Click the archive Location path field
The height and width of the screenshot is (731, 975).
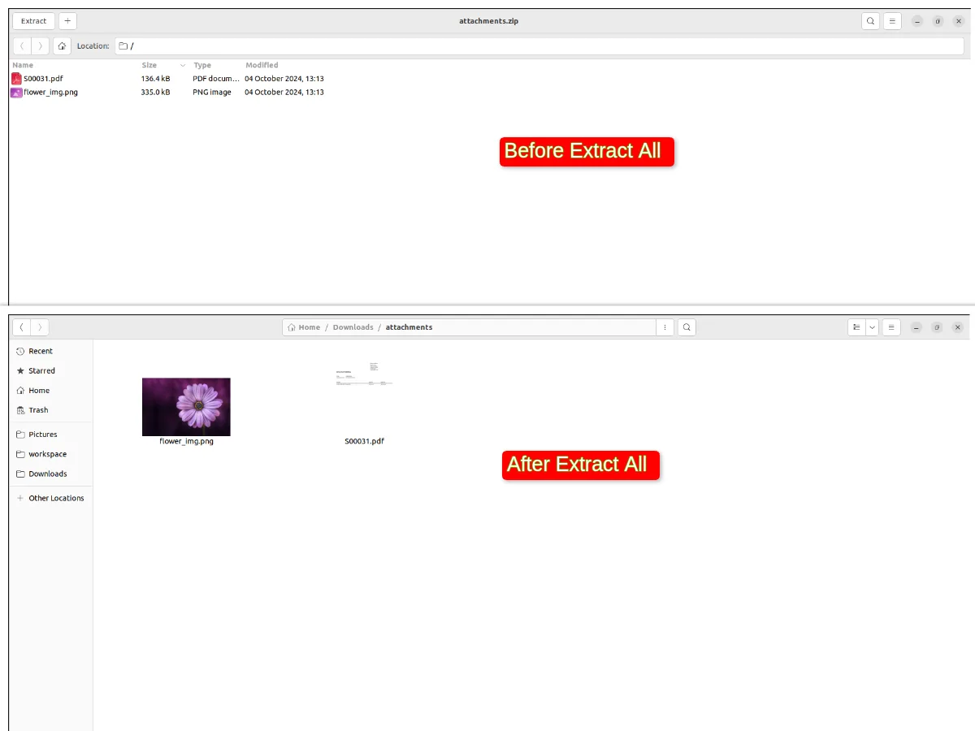pyautogui.click(x=539, y=46)
